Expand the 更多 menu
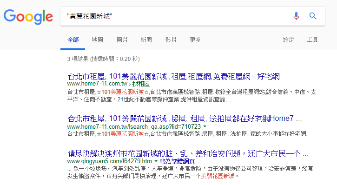 [195, 40]
